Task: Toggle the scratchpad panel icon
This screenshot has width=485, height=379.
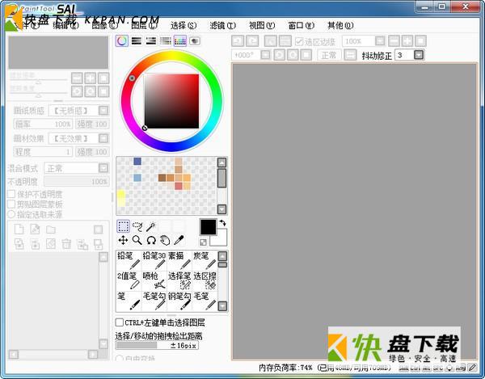Action: (x=195, y=40)
